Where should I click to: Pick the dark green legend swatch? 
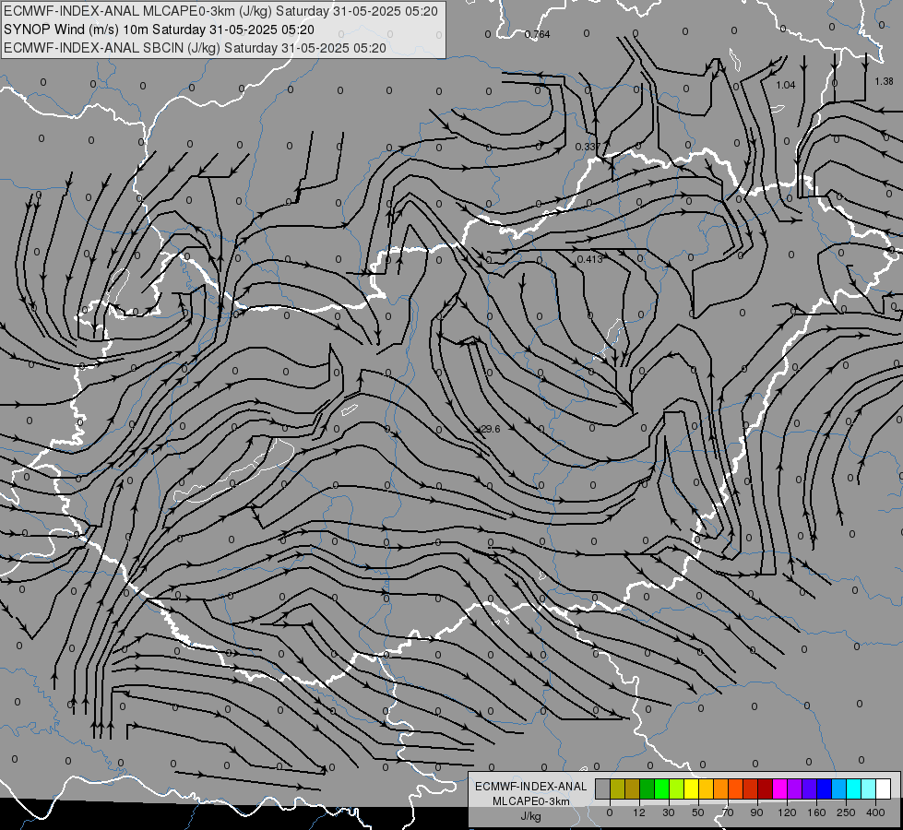[x=647, y=788]
